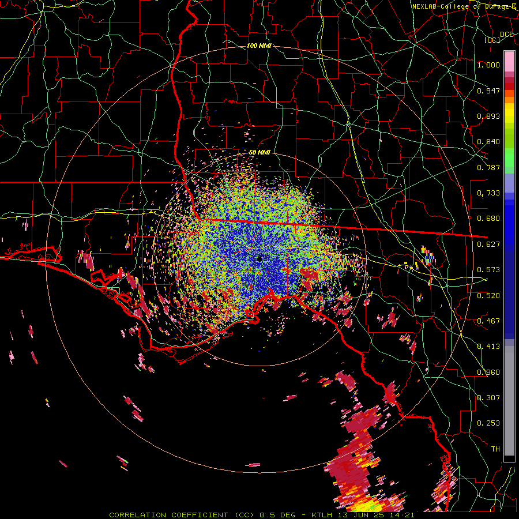Click the 100 NMI range ring label

tap(259, 46)
